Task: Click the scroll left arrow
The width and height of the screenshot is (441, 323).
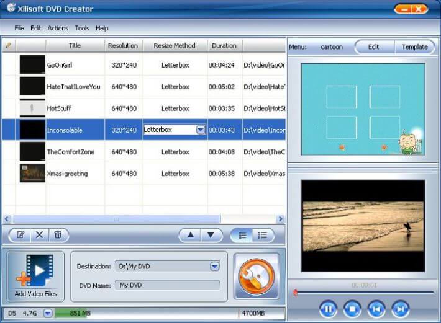Action: (7, 219)
